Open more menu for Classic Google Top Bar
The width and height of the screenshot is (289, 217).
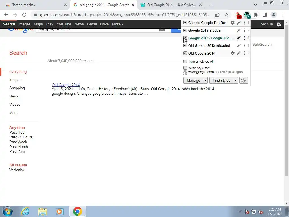(x=244, y=23)
